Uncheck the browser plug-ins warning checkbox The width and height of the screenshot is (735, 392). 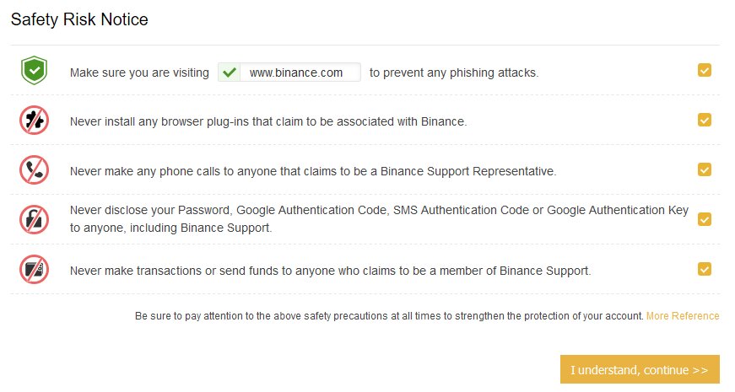(x=705, y=120)
